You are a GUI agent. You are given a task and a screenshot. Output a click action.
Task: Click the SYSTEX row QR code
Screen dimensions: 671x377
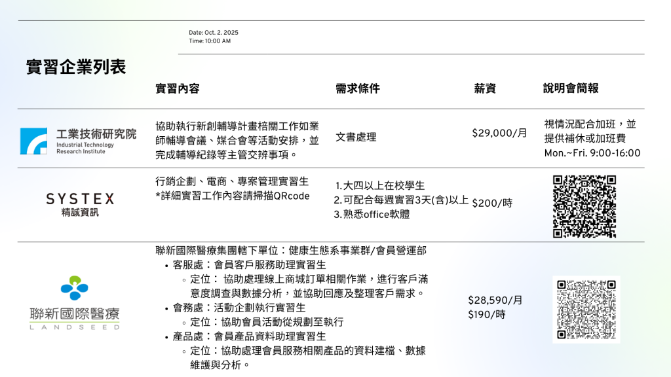pyautogui.click(x=584, y=206)
